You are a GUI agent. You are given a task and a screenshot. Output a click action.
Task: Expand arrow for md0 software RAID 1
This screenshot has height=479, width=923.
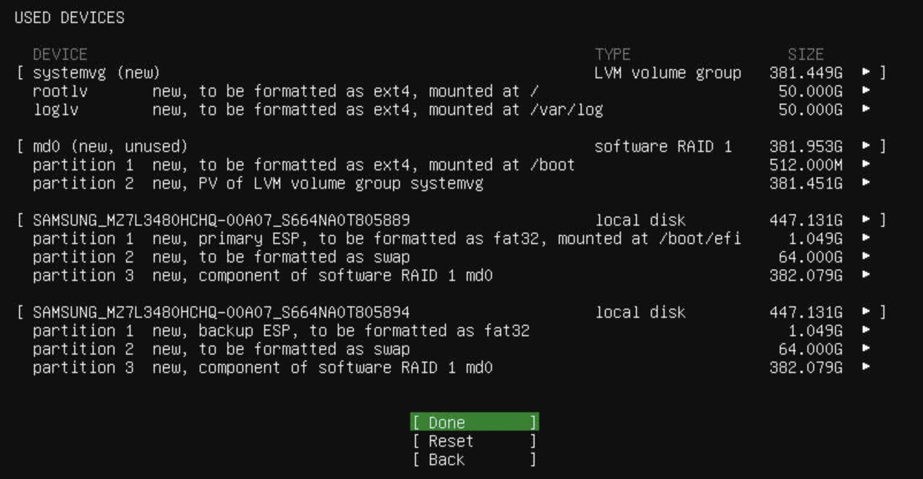point(866,146)
